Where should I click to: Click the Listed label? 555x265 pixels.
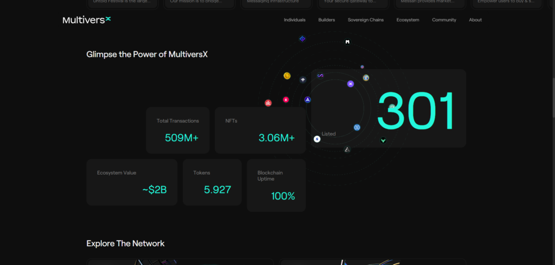point(329,134)
